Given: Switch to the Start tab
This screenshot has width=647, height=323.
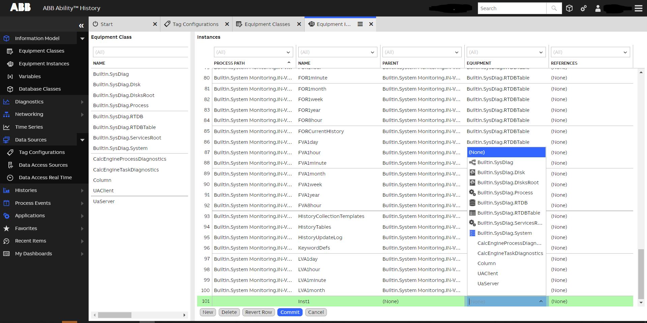Looking at the screenshot, I should point(125,24).
